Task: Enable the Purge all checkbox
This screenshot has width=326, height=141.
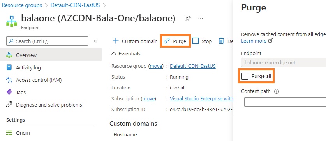Action: tap(245, 76)
